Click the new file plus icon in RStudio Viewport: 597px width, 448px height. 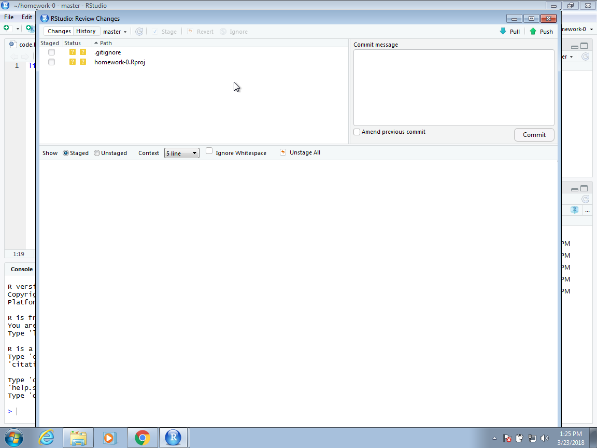pos(6,28)
